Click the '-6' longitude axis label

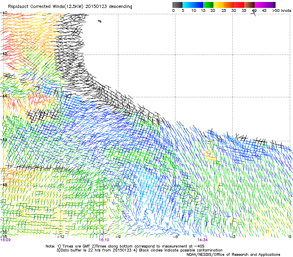(175, 237)
